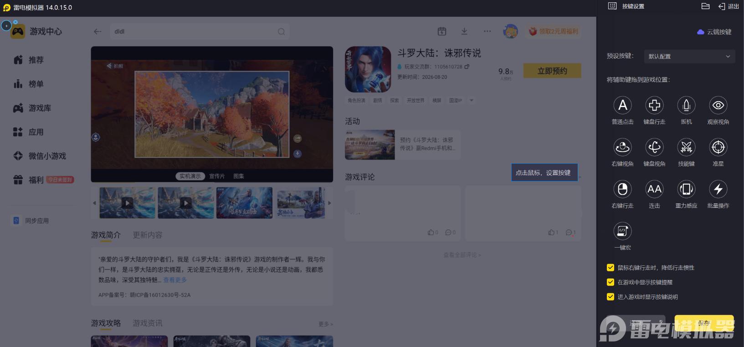Click the search field containing dldl

click(x=200, y=31)
